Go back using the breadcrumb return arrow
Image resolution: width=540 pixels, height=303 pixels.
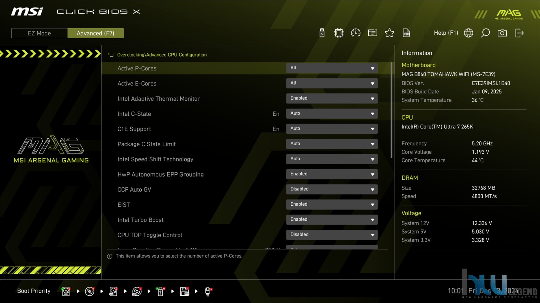(111, 55)
